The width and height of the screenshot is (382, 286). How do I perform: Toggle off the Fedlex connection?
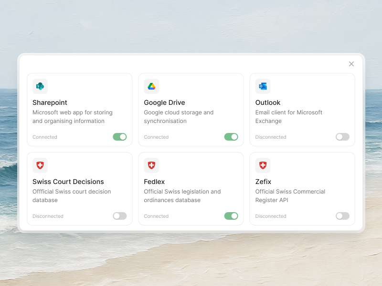231,216
